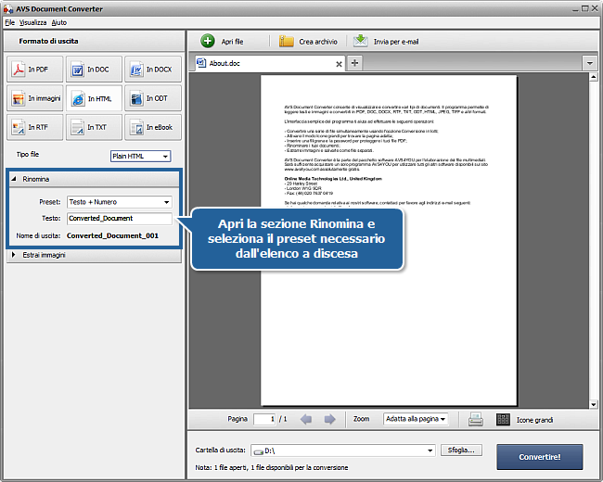This screenshot has height=482, width=603.
Task: Open the Zoom Adatta alla pagina dropdown
Action: 416,419
